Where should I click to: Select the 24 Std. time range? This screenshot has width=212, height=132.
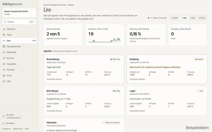(x=202, y=18)
